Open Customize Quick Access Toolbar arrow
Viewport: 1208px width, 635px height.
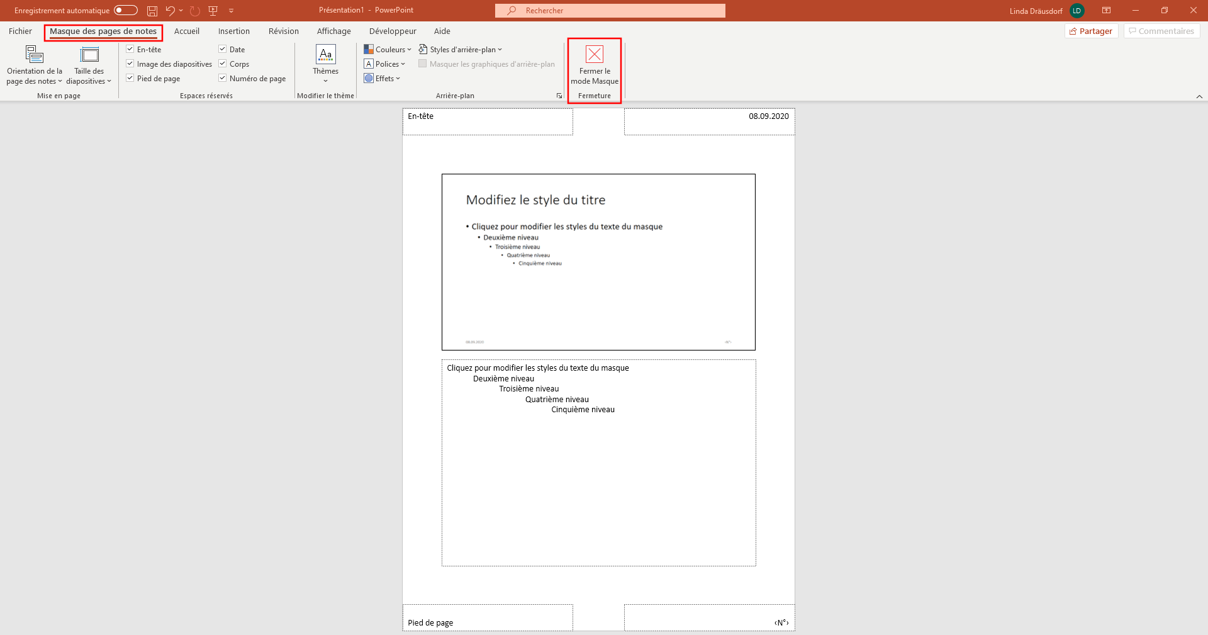pos(231,11)
